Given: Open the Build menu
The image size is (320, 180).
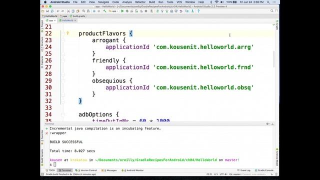Looking at the screenshot, I should tap(152, 2).
